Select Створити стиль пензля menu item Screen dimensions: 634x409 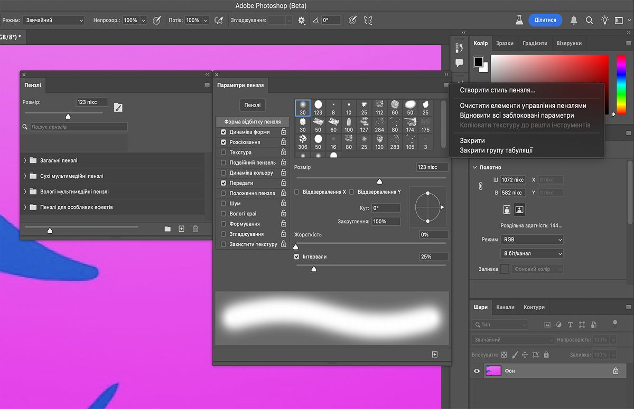pyautogui.click(x=497, y=90)
